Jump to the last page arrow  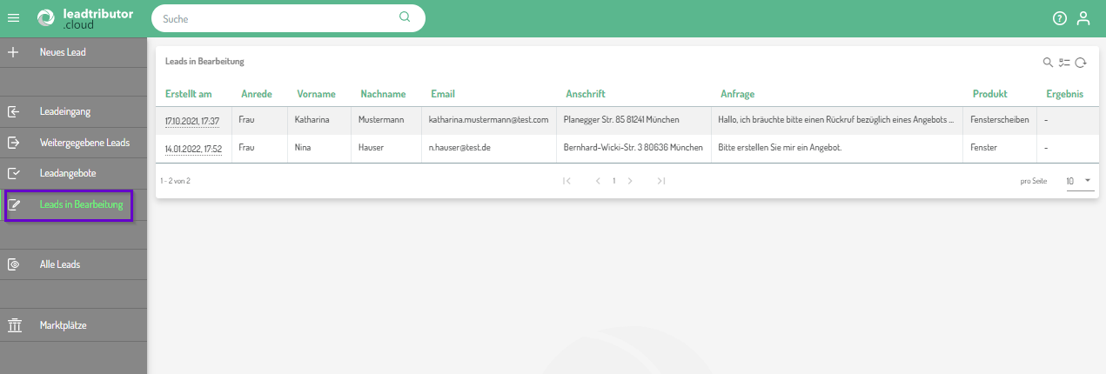coord(661,181)
